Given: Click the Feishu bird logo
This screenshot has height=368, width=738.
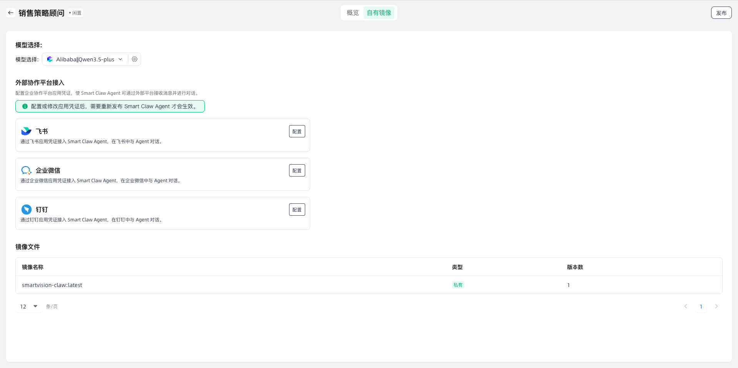Looking at the screenshot, I should pos(26,131).
